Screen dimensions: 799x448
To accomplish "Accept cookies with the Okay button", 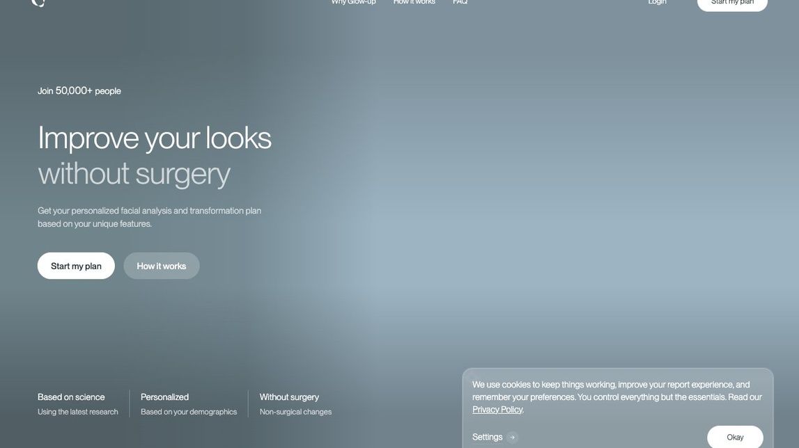I will pyautogui.click(x=735, y=437).
